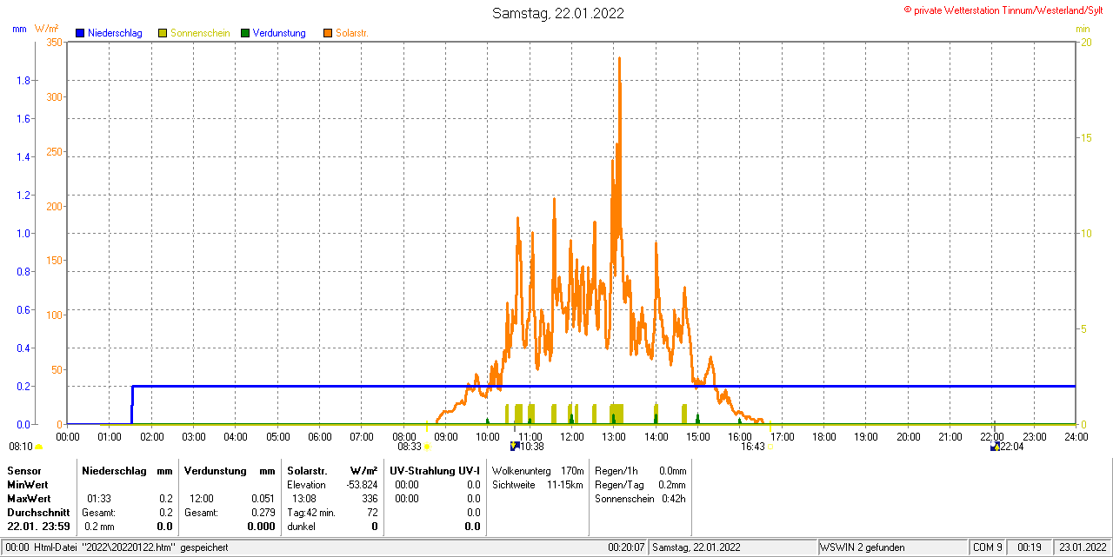1113x557 pixels.
Task: Click the 22.01. 23:59 timestamp cell
Action: click(38, 527)
